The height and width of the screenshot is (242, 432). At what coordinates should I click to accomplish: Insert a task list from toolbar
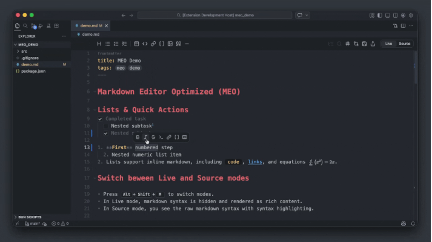(124, 44)
